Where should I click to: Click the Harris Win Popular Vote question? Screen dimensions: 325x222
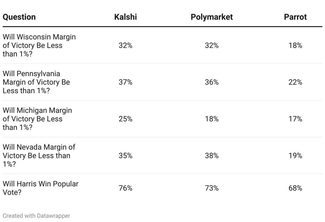tap(40, 188)
